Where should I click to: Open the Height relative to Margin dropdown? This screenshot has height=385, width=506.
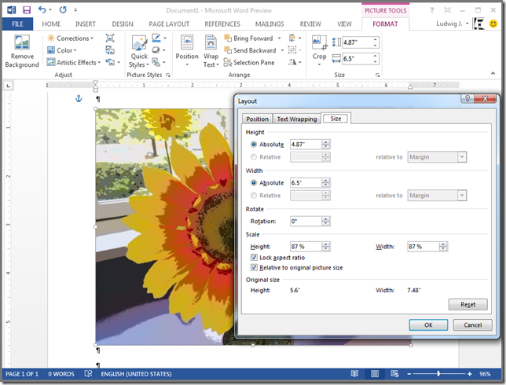(437, 157)
